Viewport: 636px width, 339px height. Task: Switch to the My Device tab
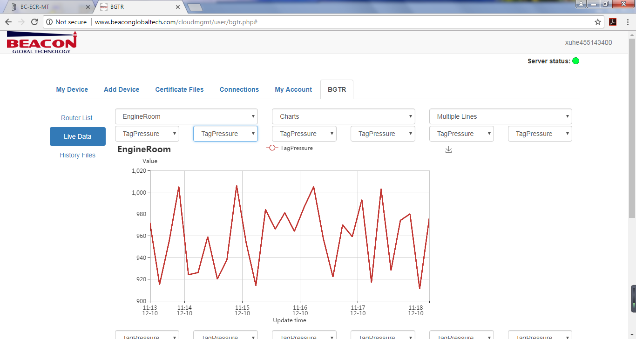click(72, 89)
